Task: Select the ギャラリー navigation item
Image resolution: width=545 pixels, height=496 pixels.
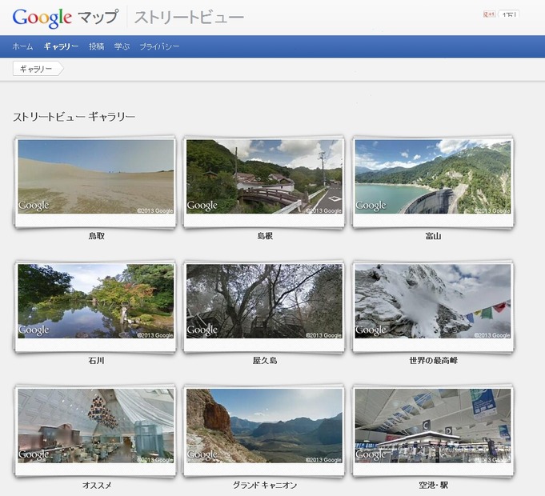Action: pyautogui.click(x=61, y=46)
